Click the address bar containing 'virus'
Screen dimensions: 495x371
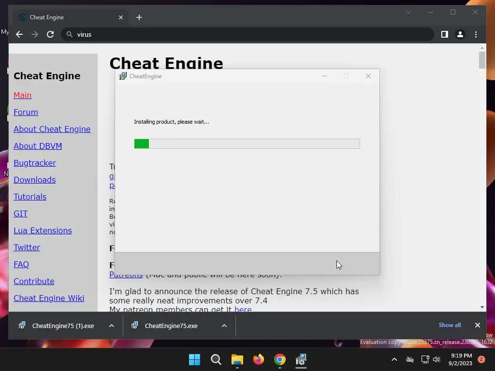[x=248, y=34]
